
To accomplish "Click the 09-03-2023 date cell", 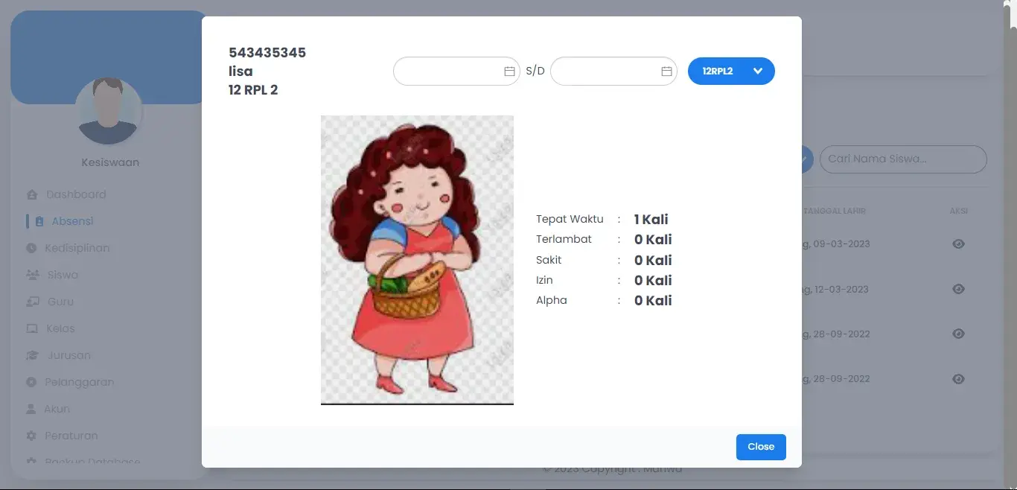I will click(835, 244).
